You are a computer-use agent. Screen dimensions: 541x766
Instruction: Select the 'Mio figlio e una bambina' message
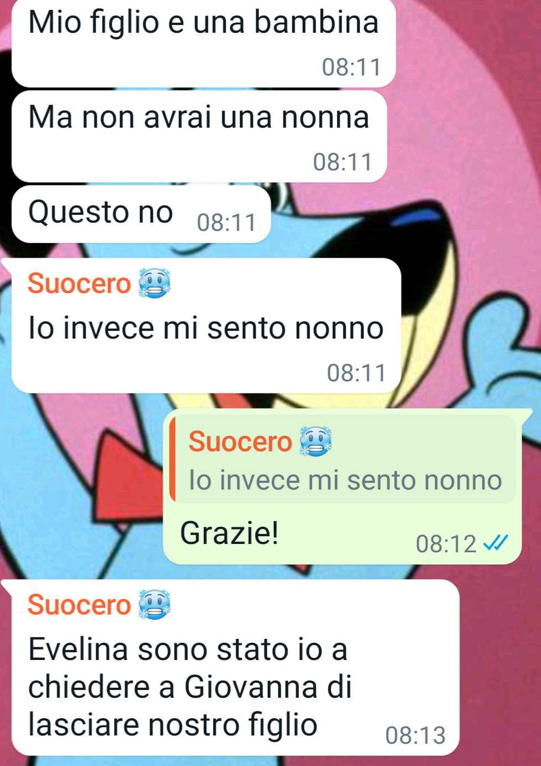pos(203,42)
